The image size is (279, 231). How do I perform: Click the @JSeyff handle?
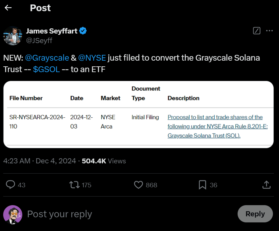click(x=39, y=41)
